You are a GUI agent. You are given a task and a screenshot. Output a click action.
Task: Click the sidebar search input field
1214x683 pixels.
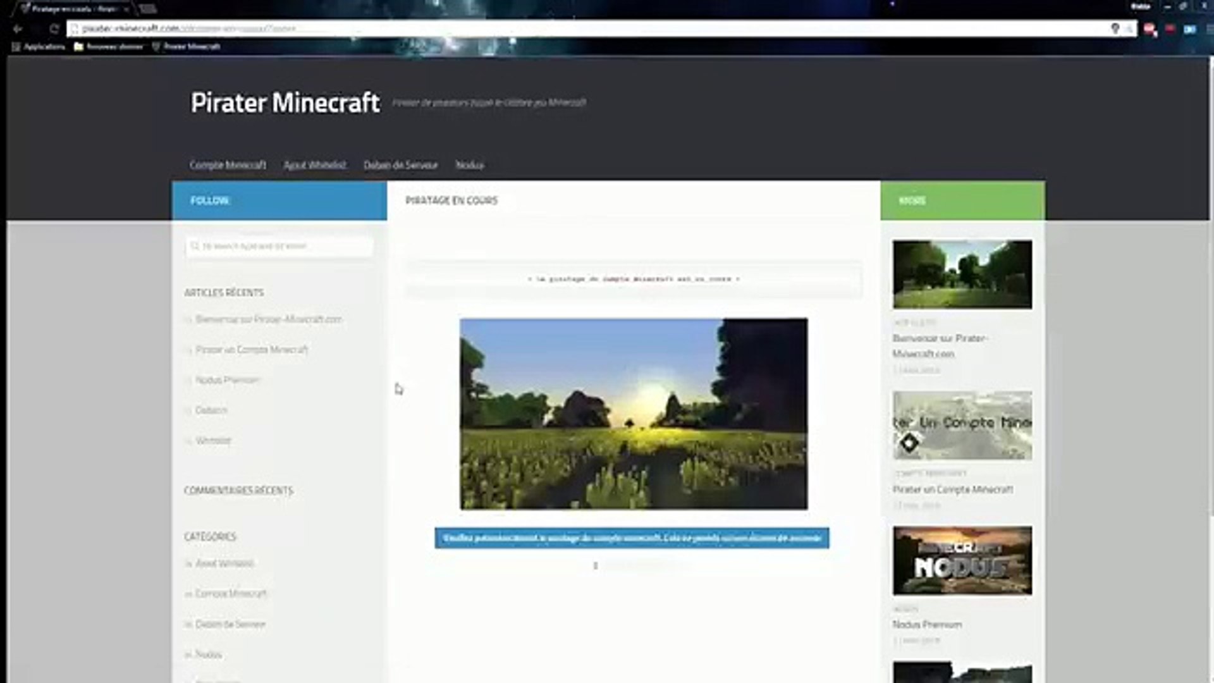point(285,246)
